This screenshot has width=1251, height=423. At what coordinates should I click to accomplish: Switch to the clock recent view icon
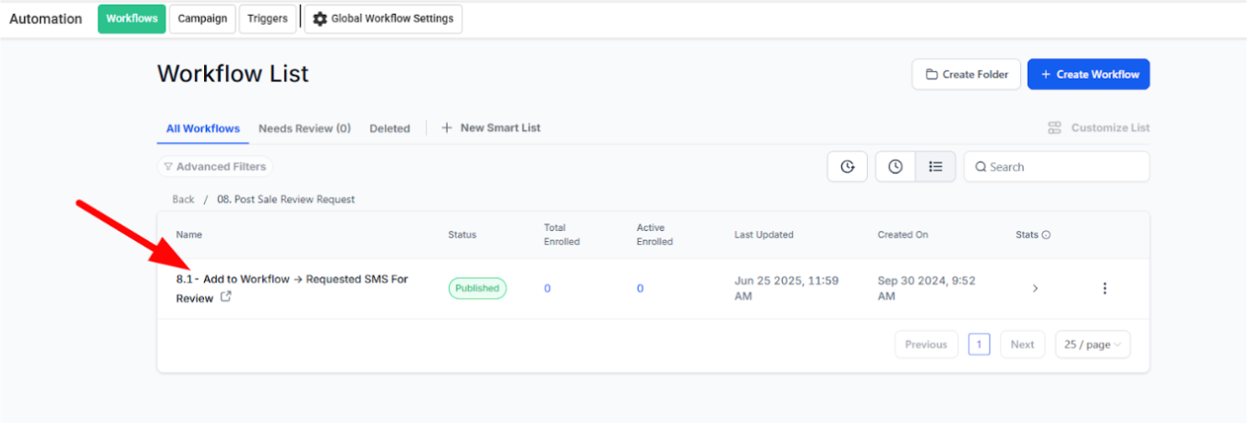click(x=896, y=166)
